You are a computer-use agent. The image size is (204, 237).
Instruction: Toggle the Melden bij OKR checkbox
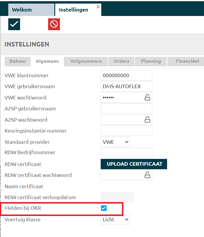click(104, 208)
